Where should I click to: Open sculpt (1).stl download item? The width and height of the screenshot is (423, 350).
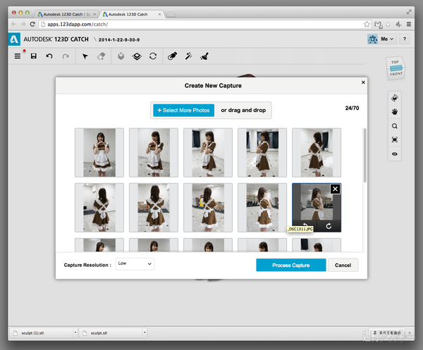42,333
